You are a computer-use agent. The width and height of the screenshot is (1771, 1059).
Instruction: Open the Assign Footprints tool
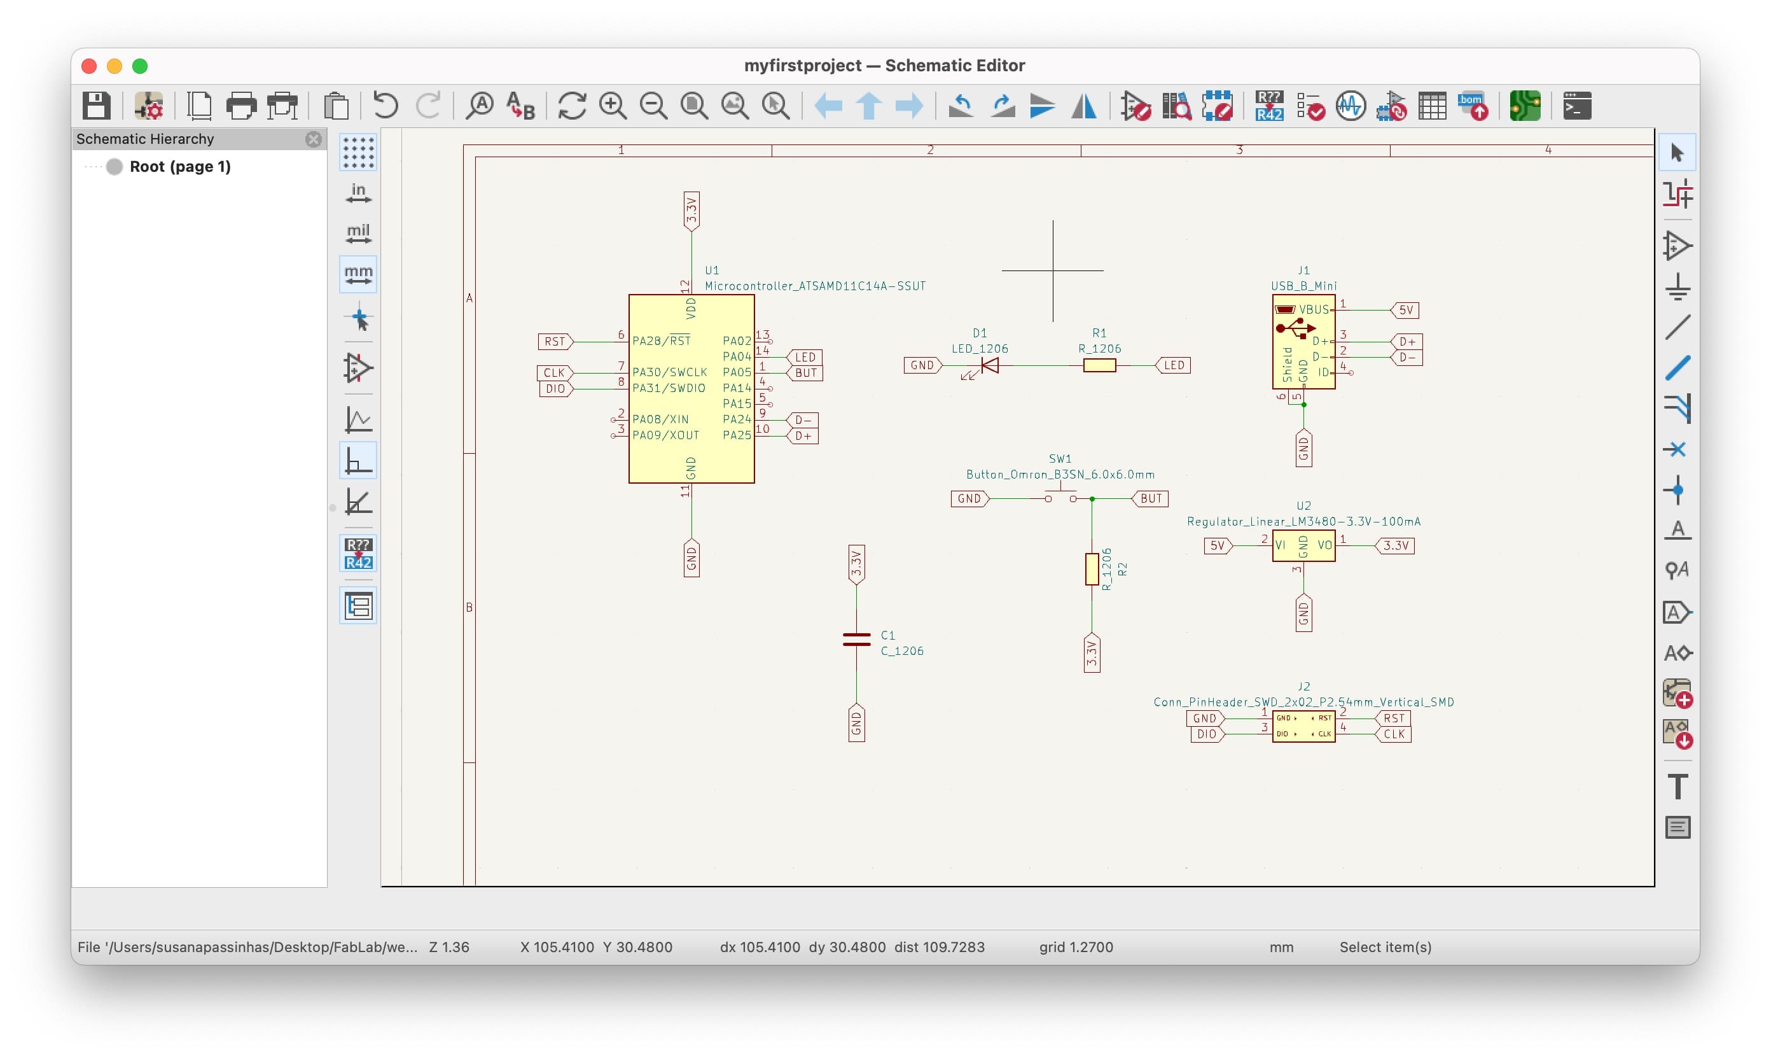tap(1392, 106)
